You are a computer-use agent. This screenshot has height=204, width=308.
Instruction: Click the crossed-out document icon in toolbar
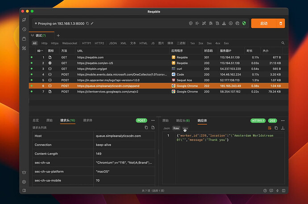(x=217, y=23)
